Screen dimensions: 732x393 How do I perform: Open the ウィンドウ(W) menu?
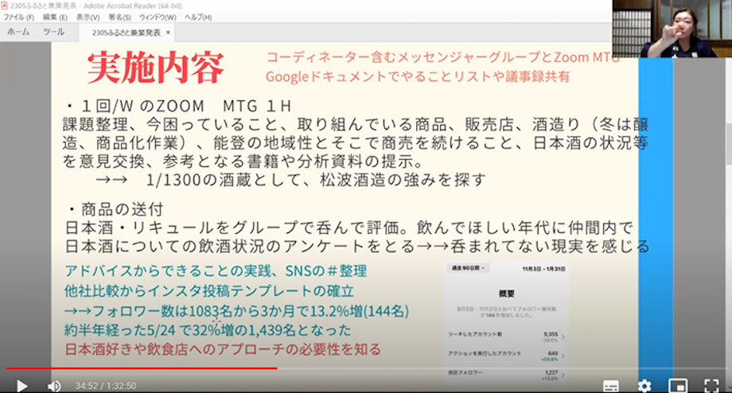(158, 18)
